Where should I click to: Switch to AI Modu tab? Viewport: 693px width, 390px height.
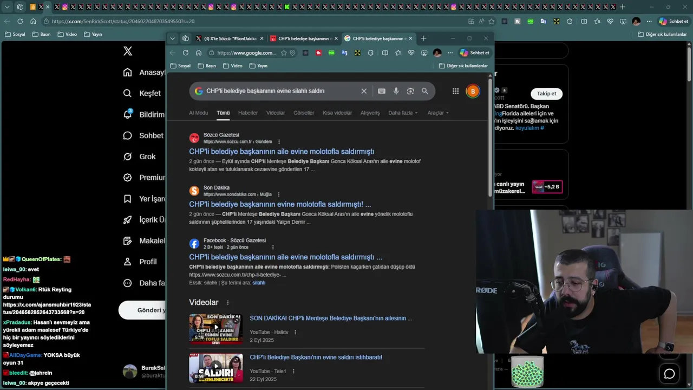coord(198,113)
